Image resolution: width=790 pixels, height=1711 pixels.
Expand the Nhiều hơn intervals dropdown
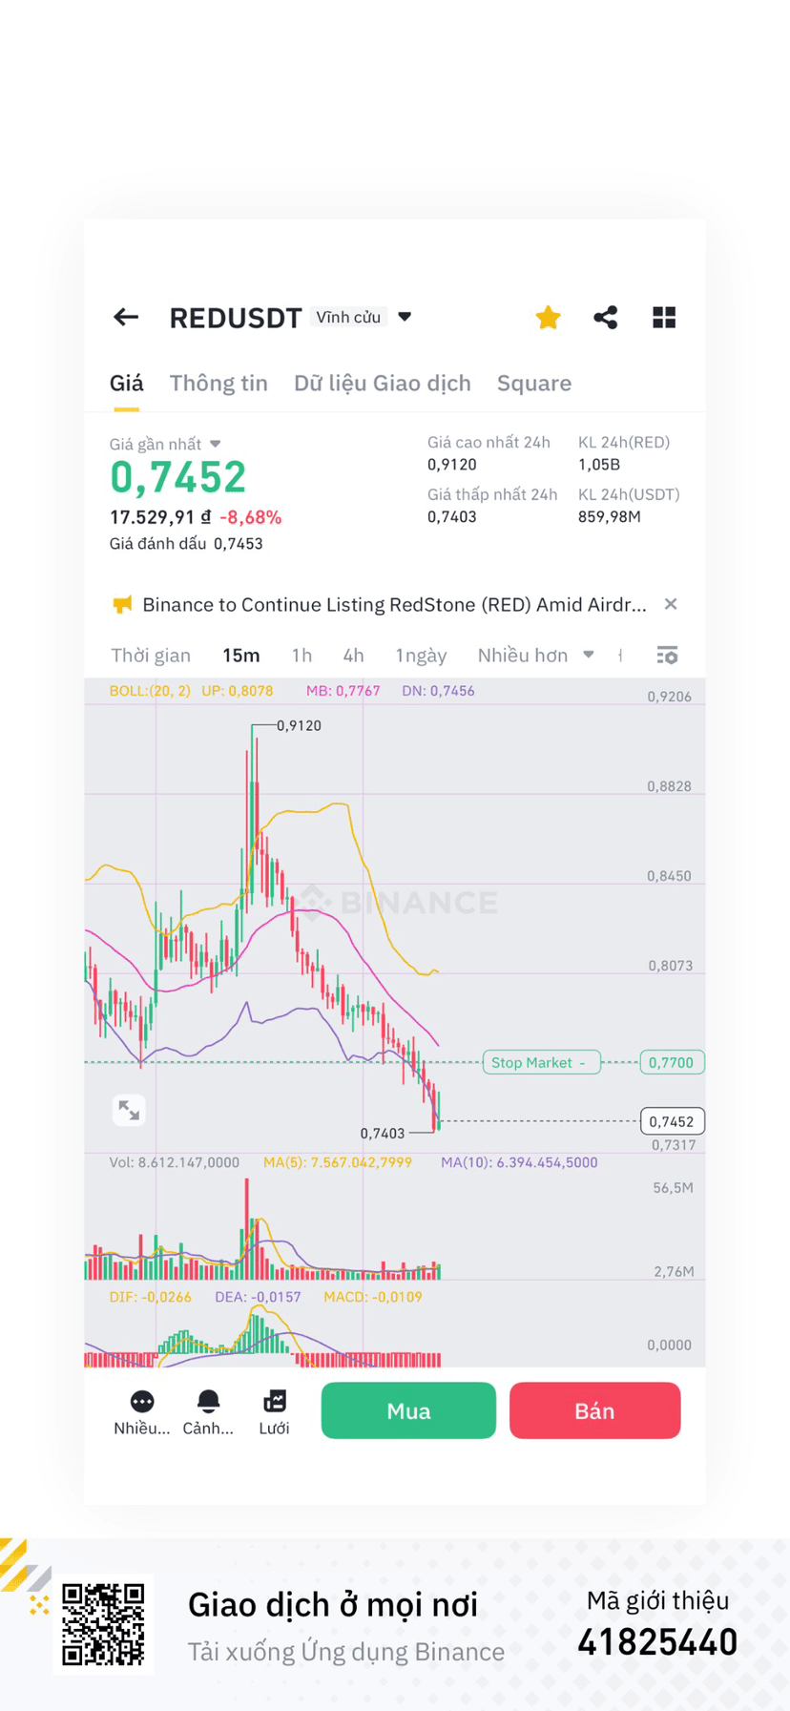[x=535, y=655]
